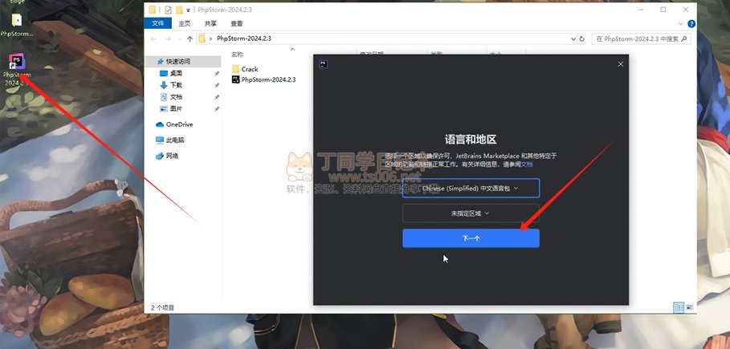
Task: Select the PhpStorm file icon on desktop
Action: point(17,25)
